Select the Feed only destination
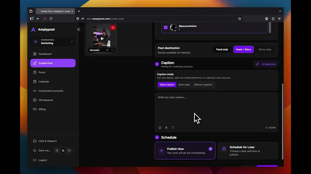The image size is (311, 174). tap(222, 49)
